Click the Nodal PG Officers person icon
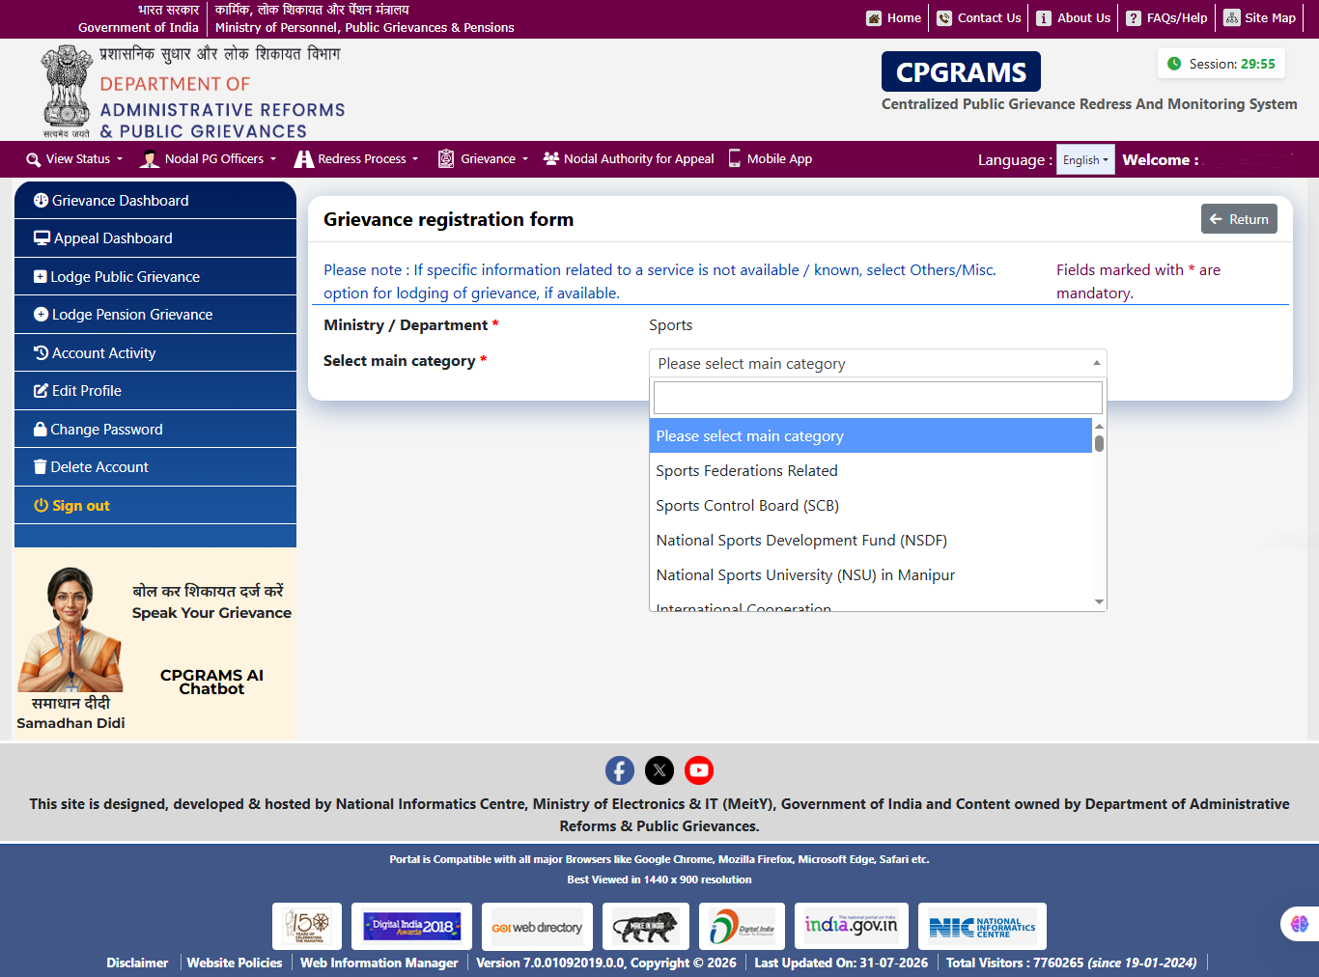The image size is (1319, 977). tap(150, 159)
